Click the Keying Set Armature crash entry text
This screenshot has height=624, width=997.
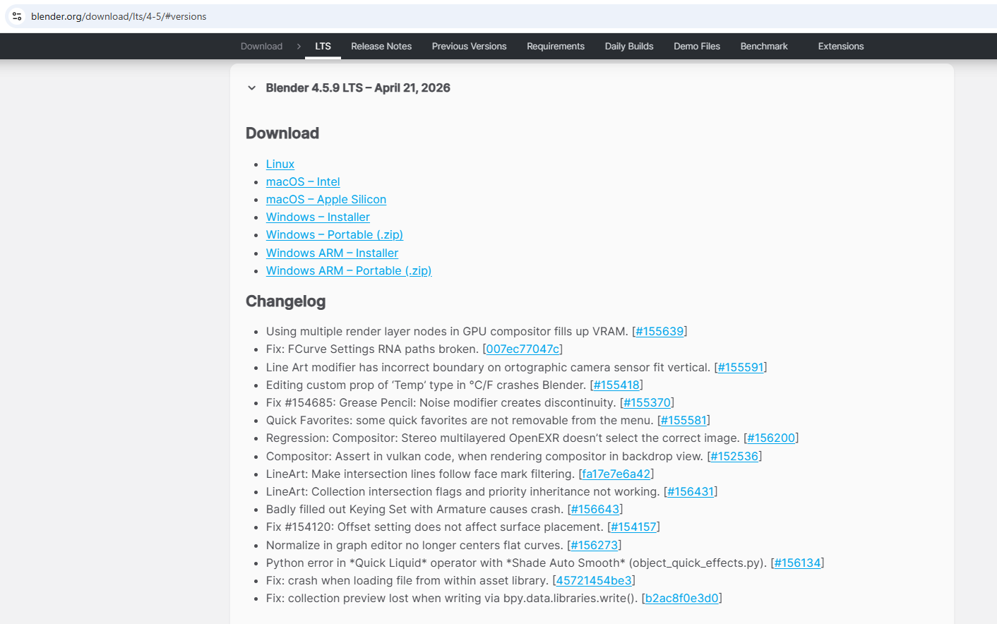click(x=414, y=510)
